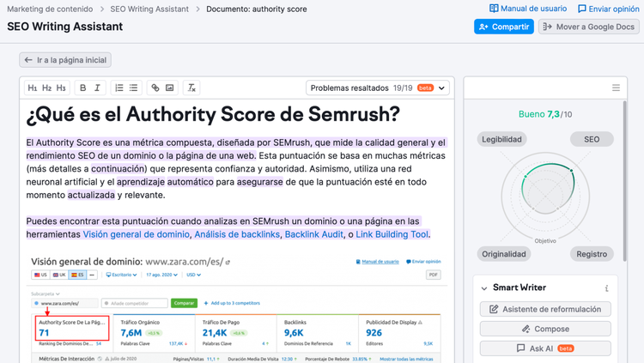This screenshot has height=363, width=644.
Task: Click Mover a Google Docs button
Action: click(588, 27)
